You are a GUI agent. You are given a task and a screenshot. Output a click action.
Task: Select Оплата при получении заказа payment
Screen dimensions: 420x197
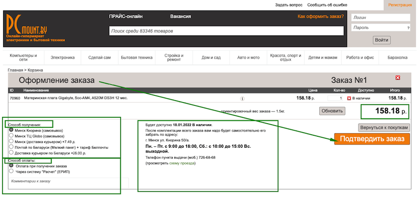11,166
